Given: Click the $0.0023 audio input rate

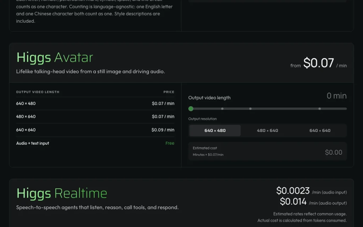Looking at the screenshot, I should pyautogui.click(x=293, y=190).
